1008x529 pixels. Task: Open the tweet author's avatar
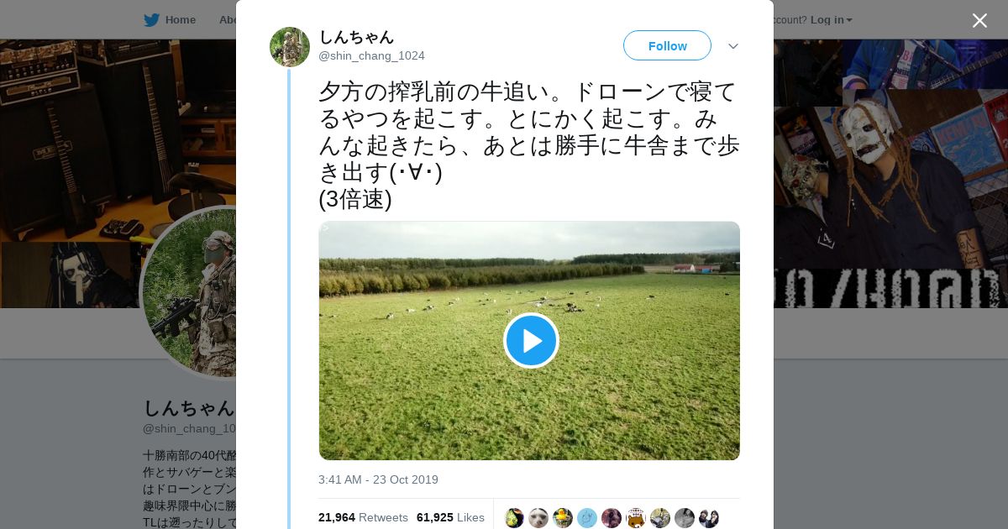pyautogui.click(x=290, y=47)
